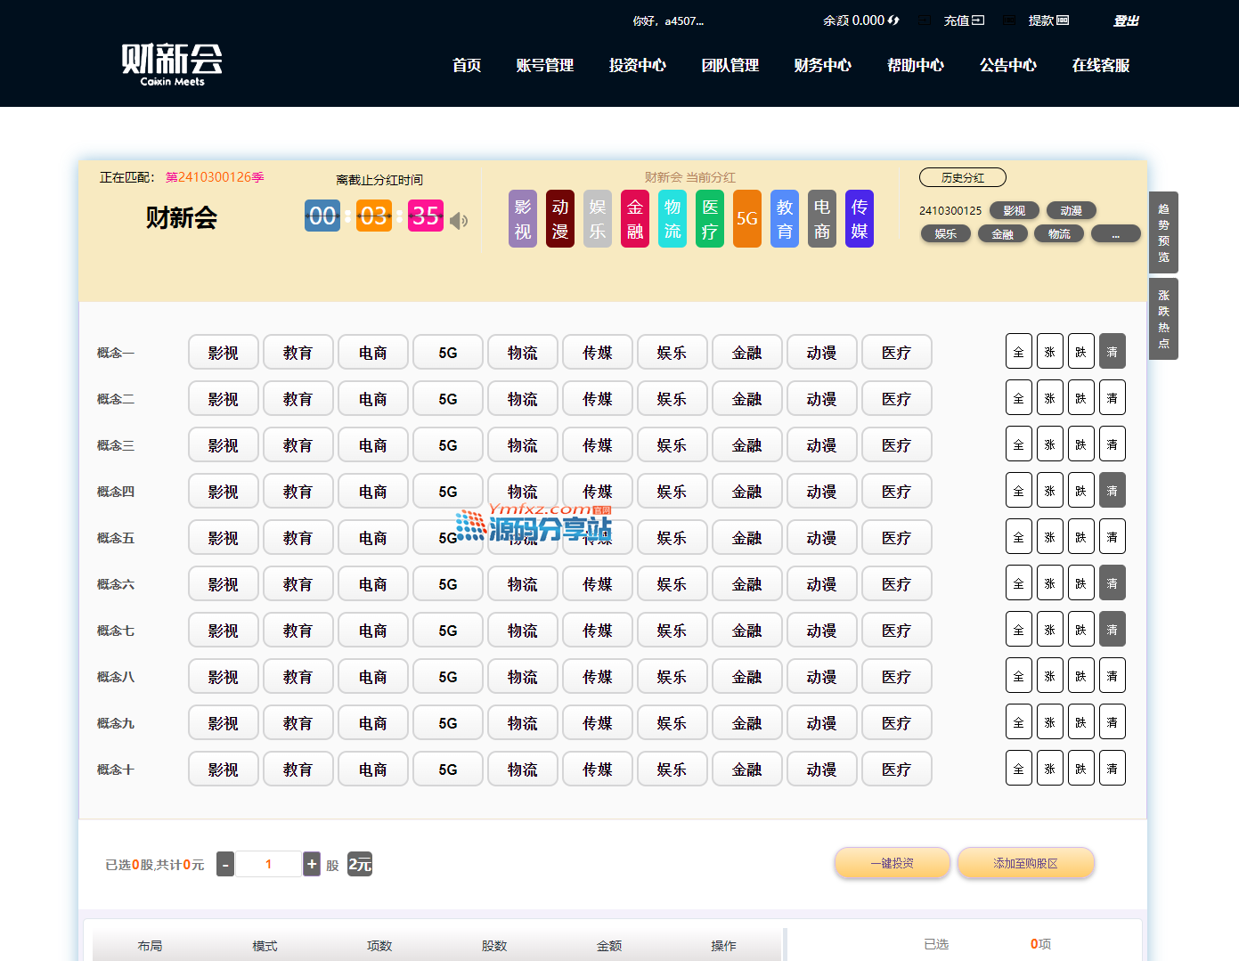
Task: Mute the countdown sound speaker icon
Action: [459, 221]
